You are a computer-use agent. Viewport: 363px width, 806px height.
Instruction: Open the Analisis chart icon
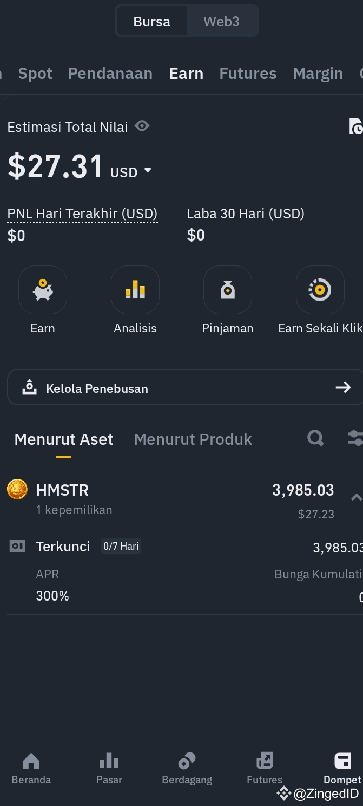135,290
